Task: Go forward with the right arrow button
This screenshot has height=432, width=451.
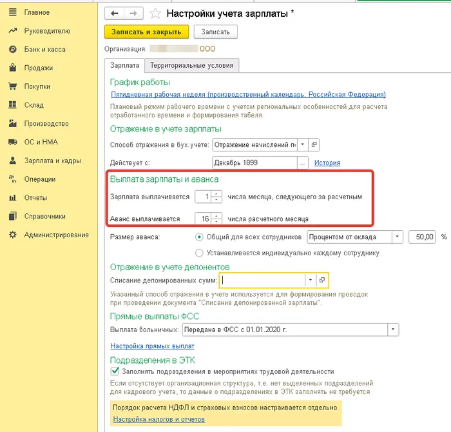Action: point(133,14)
